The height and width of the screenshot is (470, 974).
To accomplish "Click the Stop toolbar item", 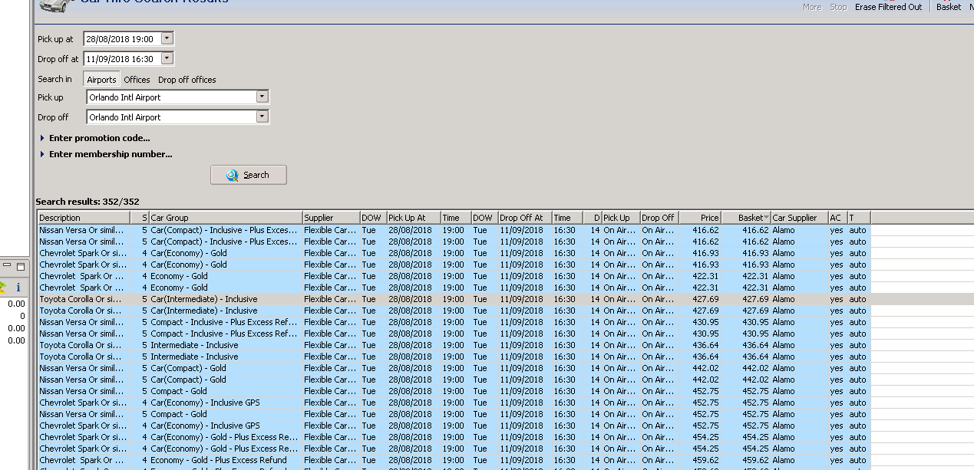I will point(838,7).
